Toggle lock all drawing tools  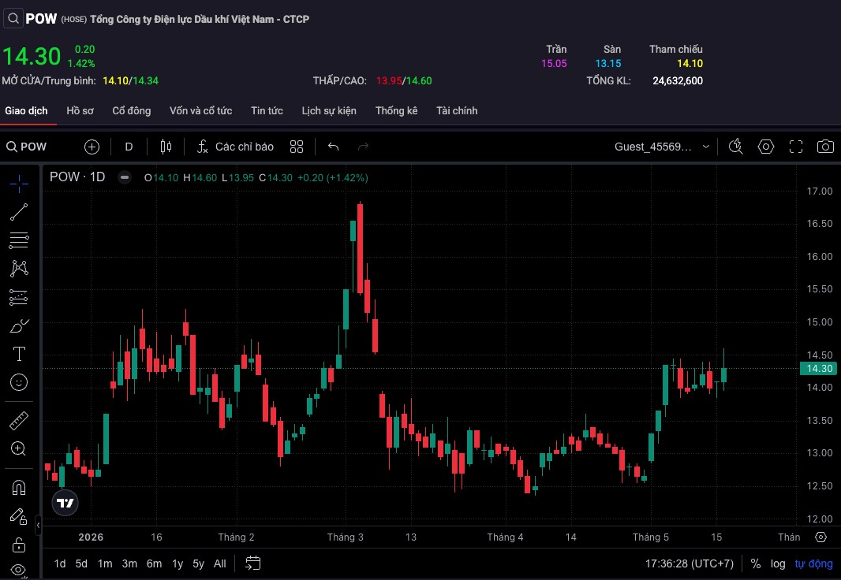coord(19,545)
